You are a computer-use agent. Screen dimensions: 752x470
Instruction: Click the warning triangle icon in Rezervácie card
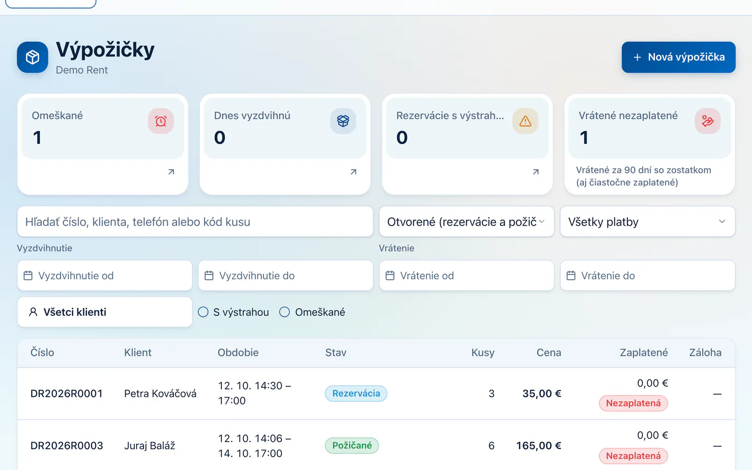click(x=525, y=121)
